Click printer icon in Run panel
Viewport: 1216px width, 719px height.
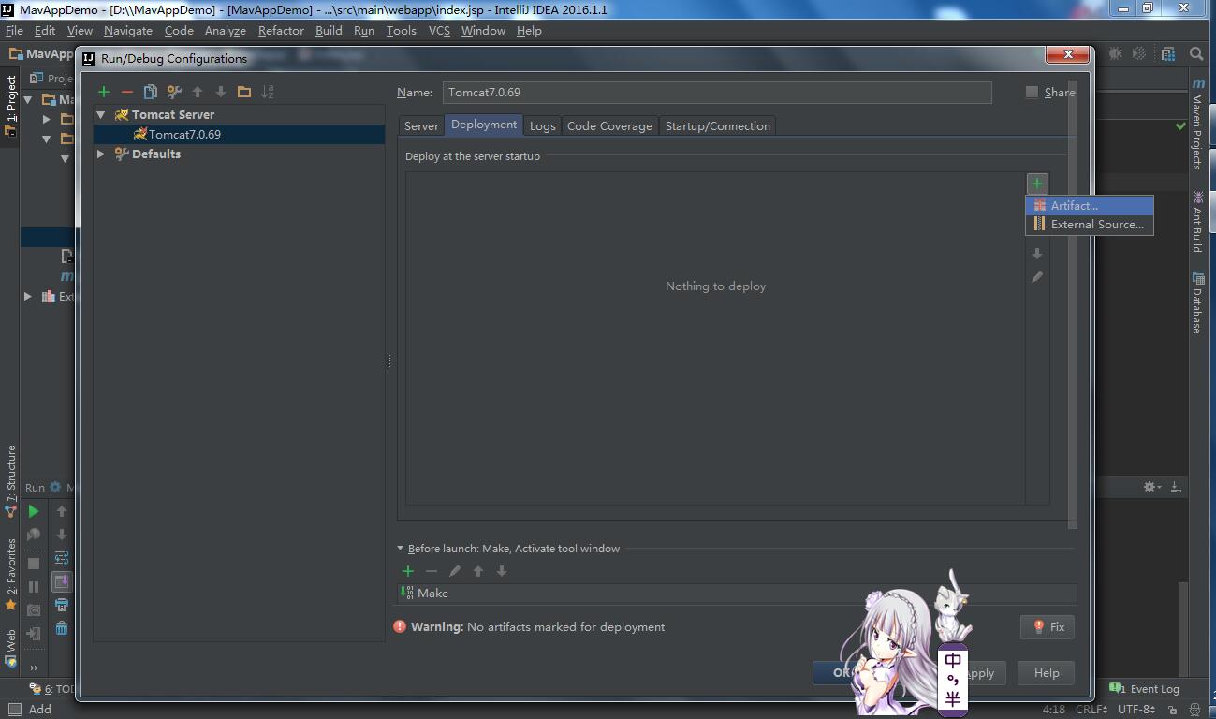click(62, 605)
